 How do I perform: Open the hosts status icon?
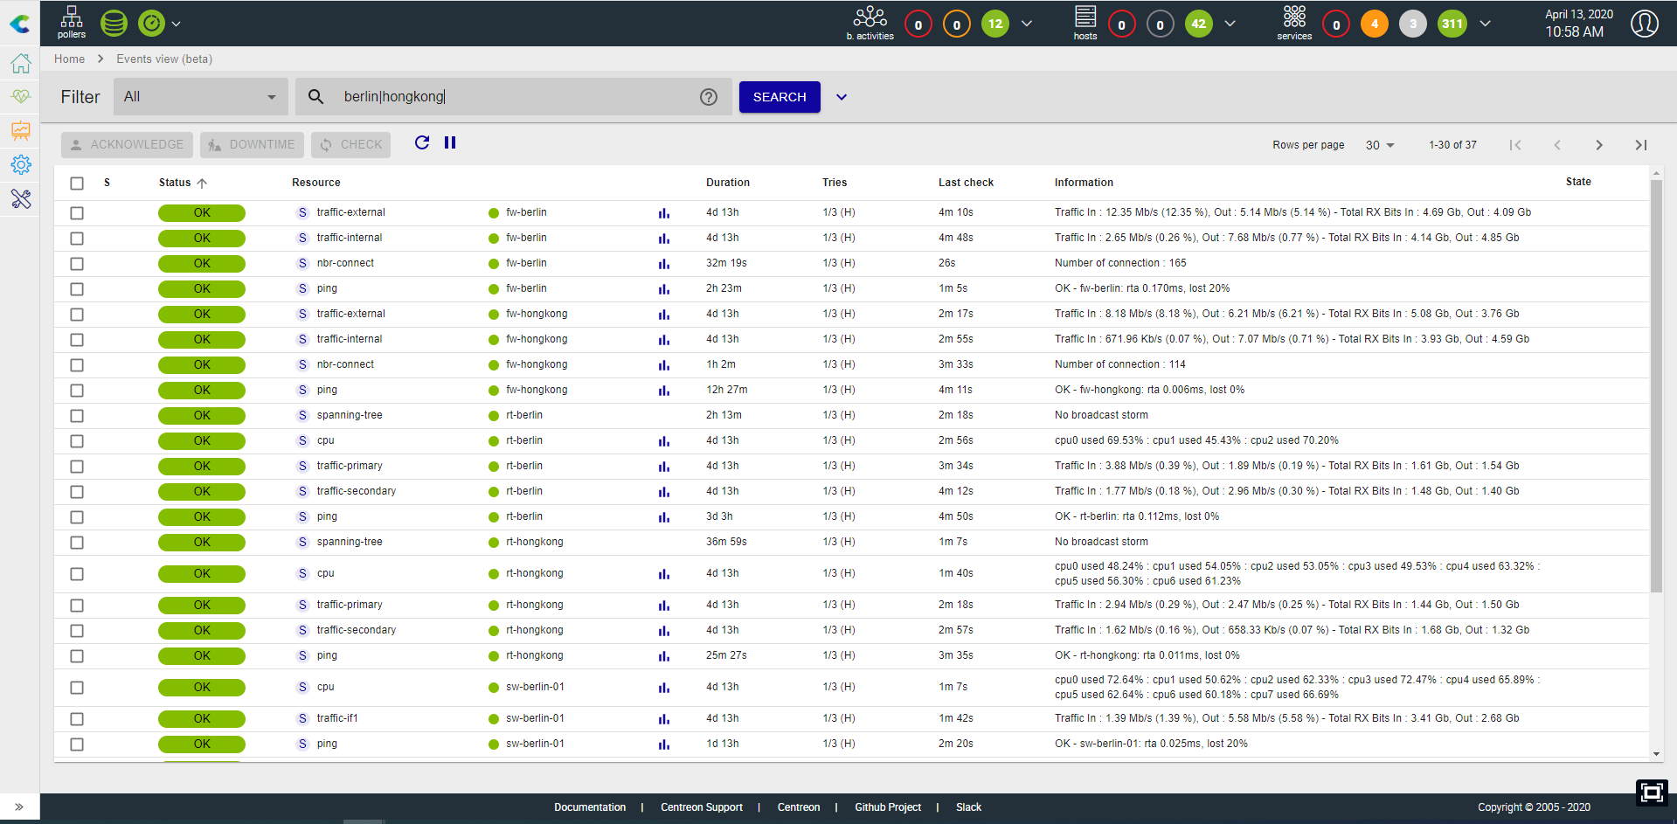(x=1085, y=22)
